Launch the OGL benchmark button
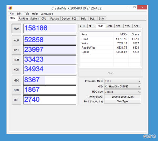This screenshot has height=141, width=158. [16, 100]
